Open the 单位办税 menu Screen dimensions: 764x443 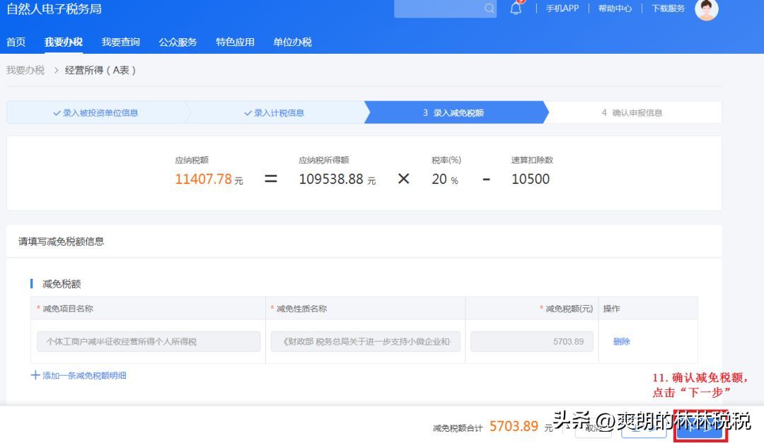pos(291,42)
